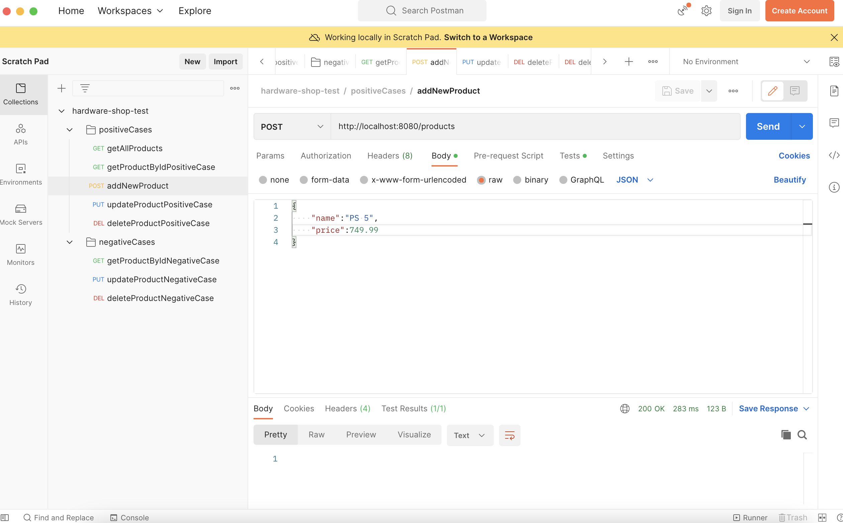
Task: Collapse the negativeCases folder
Action: tap(70, 242)
